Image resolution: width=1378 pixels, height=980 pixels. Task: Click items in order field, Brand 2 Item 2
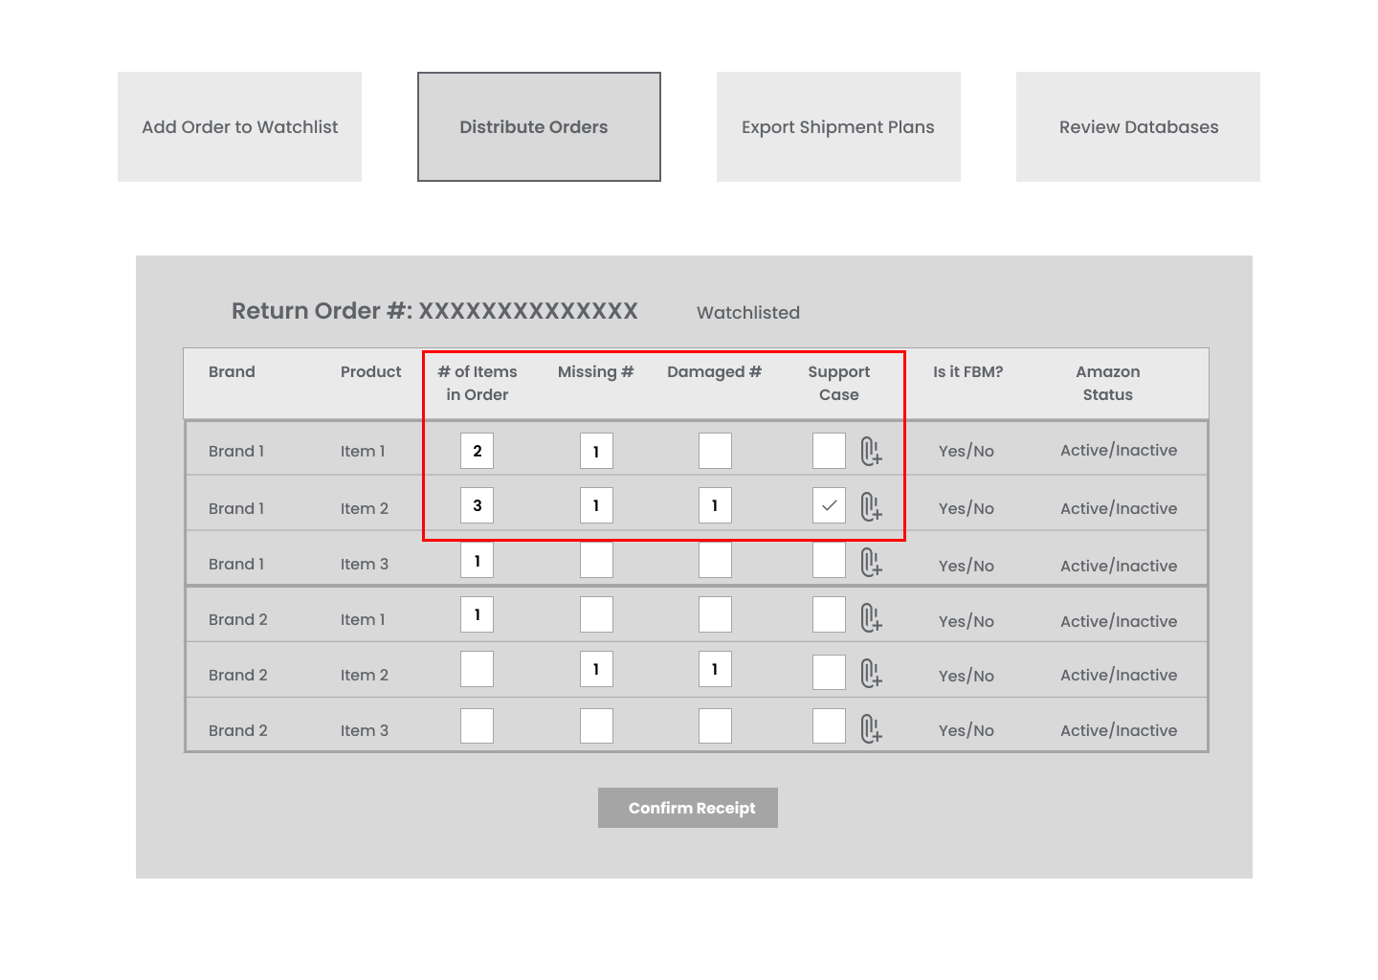(477, 669)
